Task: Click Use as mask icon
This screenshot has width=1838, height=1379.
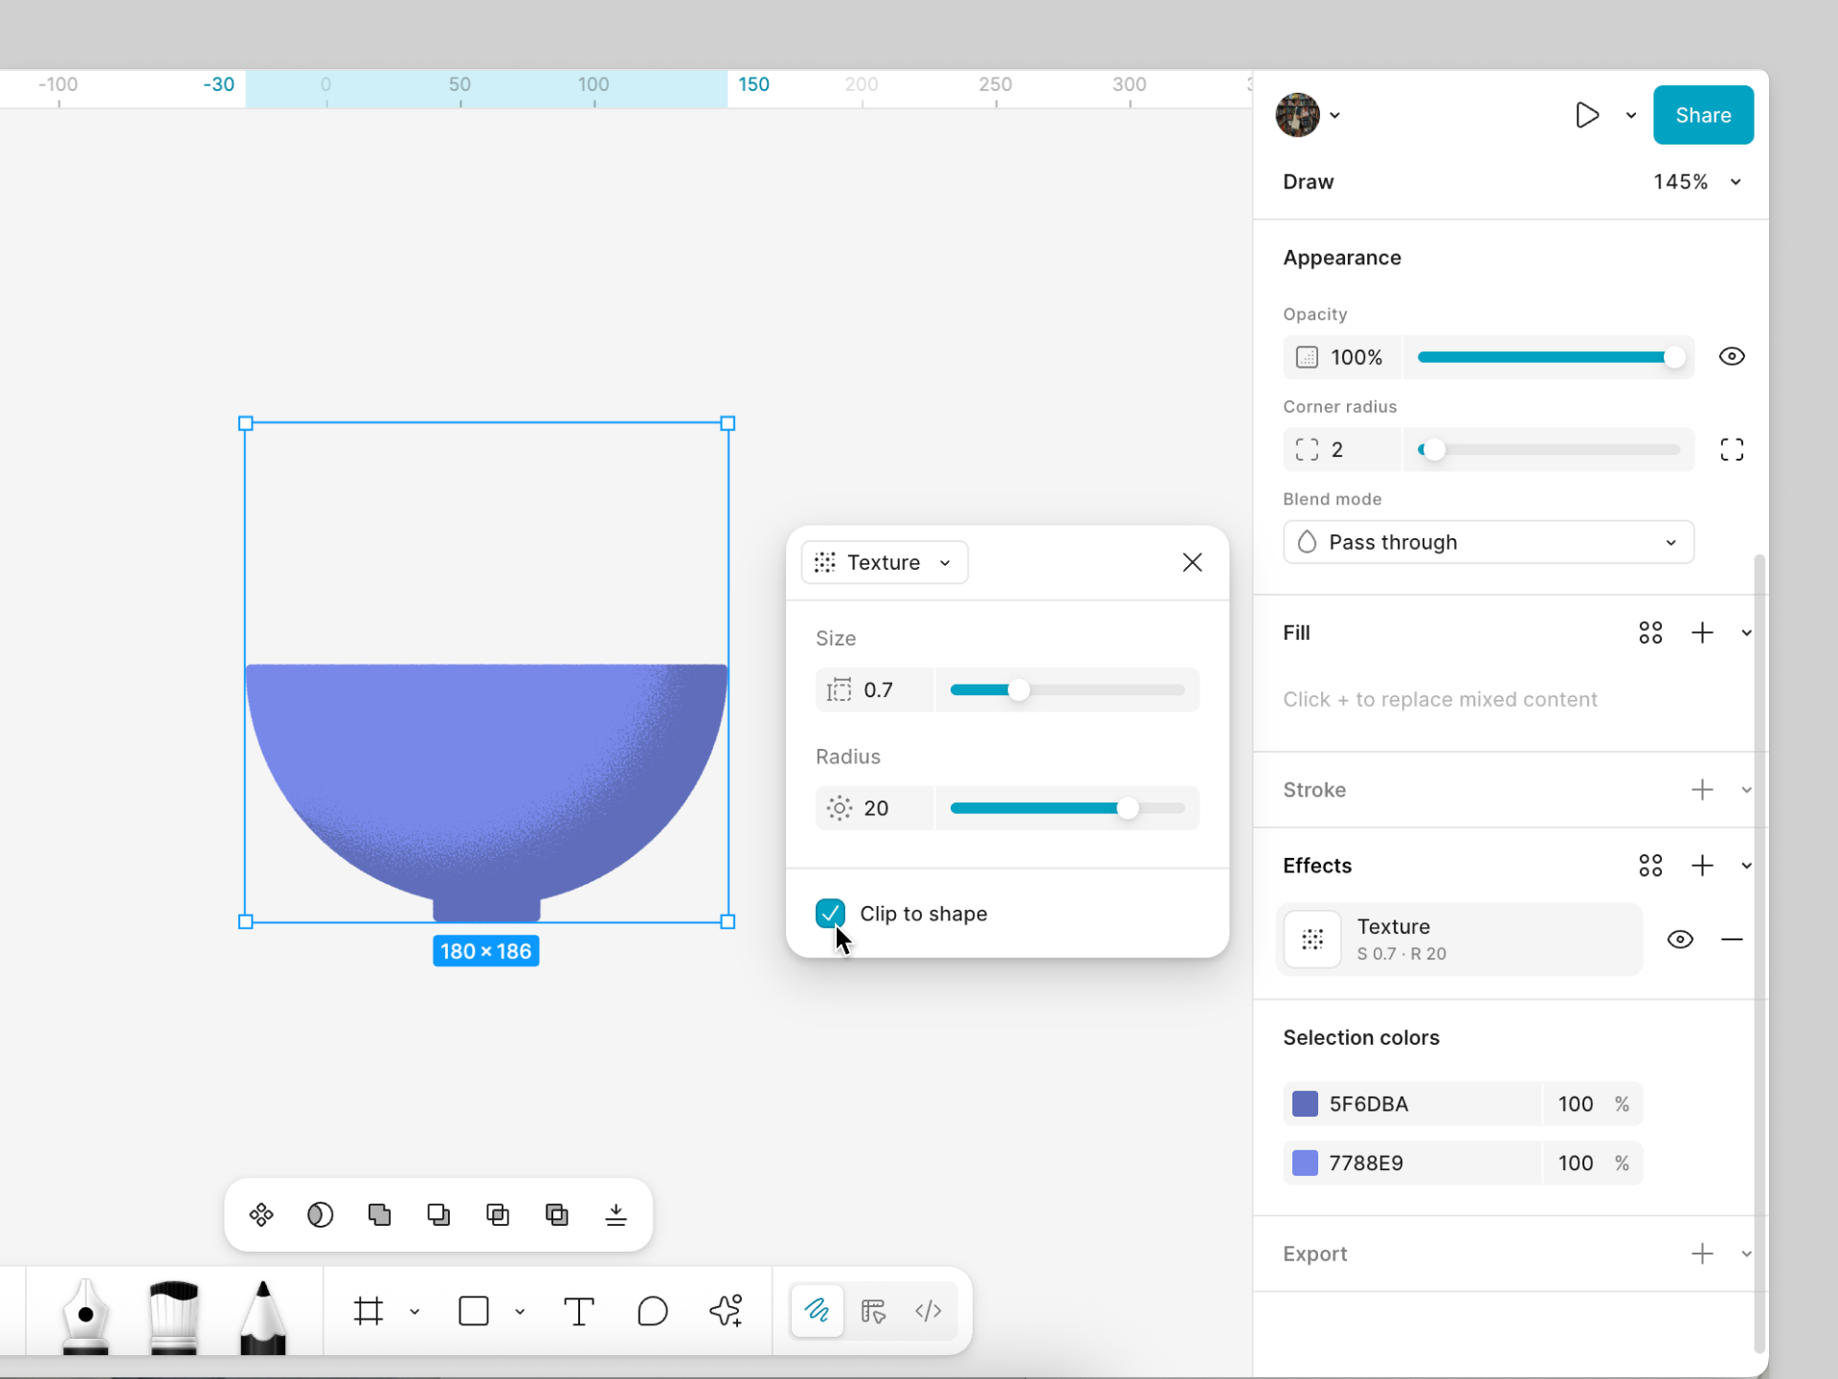Action: click(321, 1215)
